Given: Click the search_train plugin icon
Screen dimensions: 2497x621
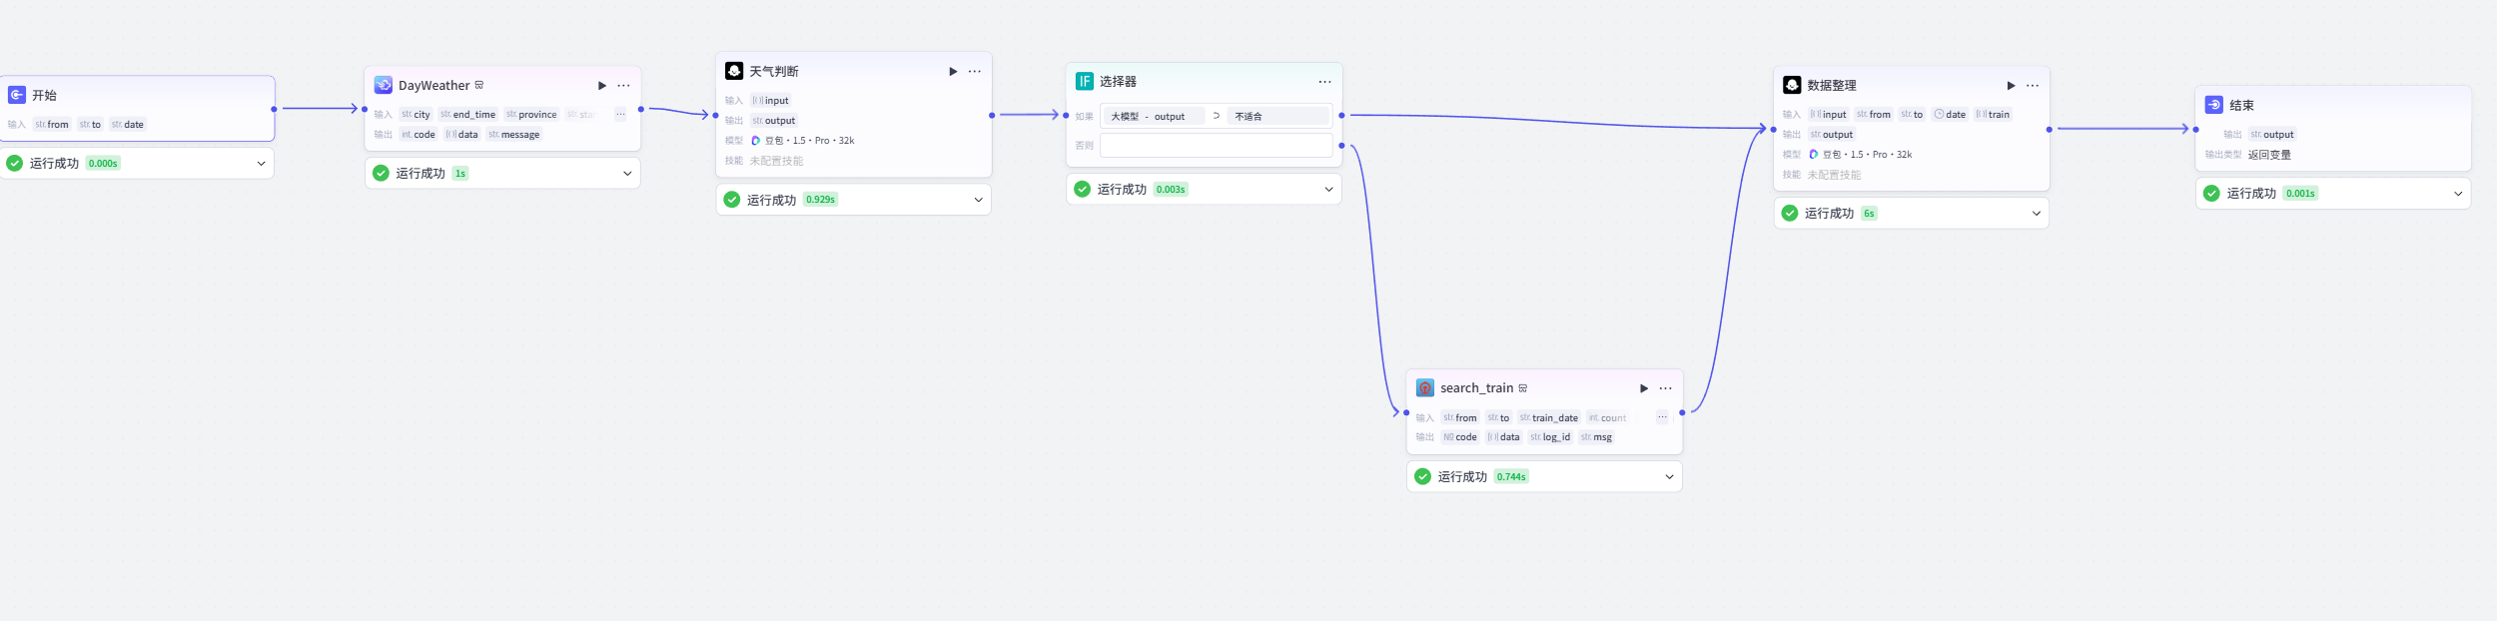Looking at the screenshot, I should click(1424, 388).
